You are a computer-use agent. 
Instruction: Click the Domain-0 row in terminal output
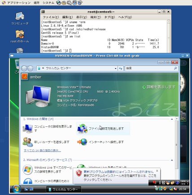tap(100, 43)
